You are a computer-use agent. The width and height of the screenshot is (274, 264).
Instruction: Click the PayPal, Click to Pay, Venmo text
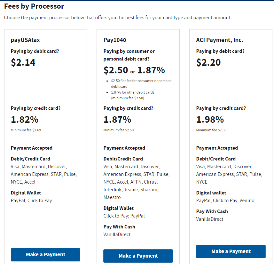coord(225,201)
